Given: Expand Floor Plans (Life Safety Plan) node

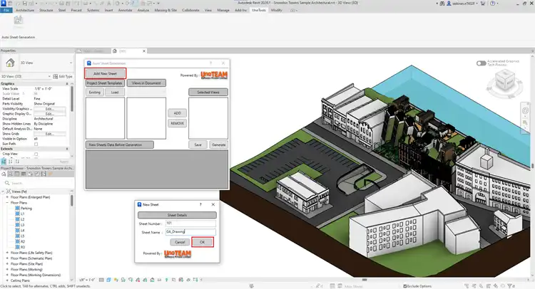Looking at the screenshot, I should pyautogui.click(x=8, y=253).
